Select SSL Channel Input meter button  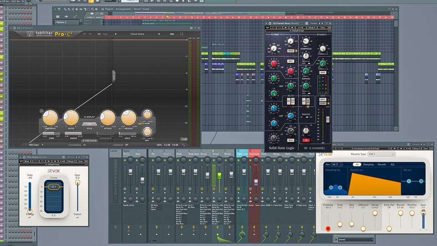coord(323,99)
